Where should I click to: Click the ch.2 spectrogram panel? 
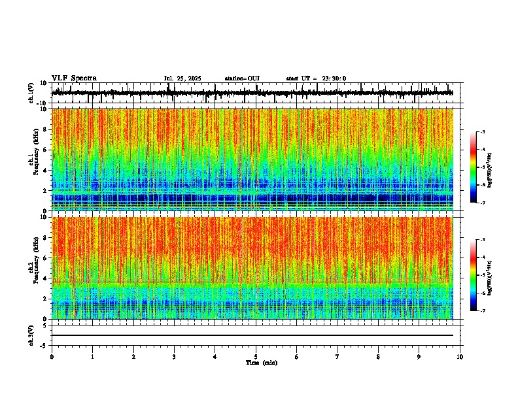point(252,268)
